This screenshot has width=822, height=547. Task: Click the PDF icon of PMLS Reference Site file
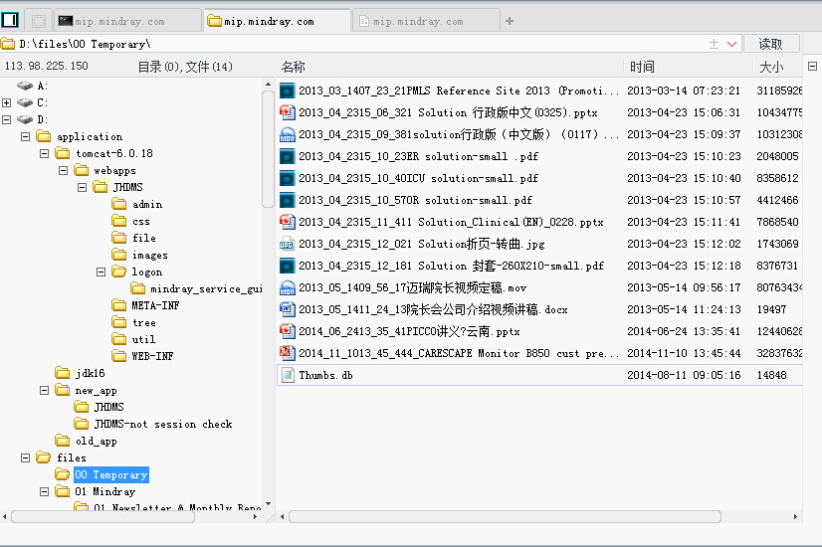(x=287, y=91)
